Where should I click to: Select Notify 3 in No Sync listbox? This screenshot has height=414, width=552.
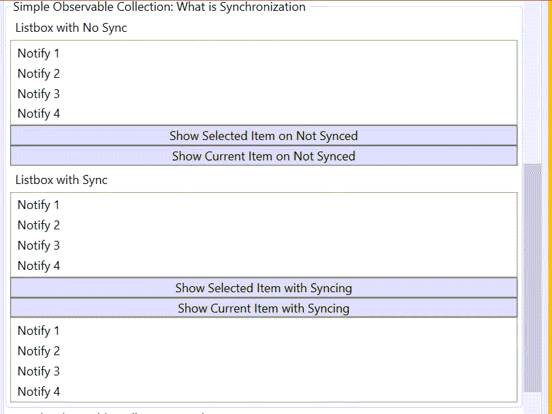click(264, 94)
